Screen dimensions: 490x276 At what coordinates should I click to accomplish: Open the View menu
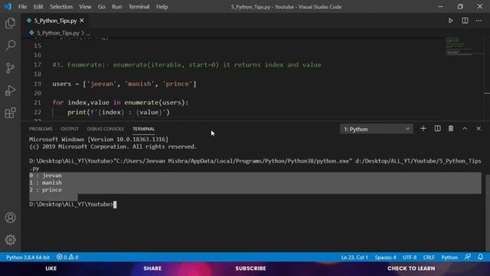click(85, 7)
